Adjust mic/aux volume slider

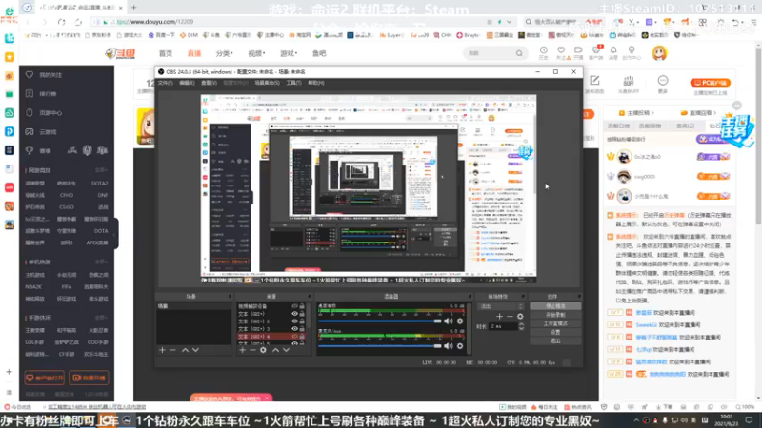pyautogui.click(x=379, y=346)
